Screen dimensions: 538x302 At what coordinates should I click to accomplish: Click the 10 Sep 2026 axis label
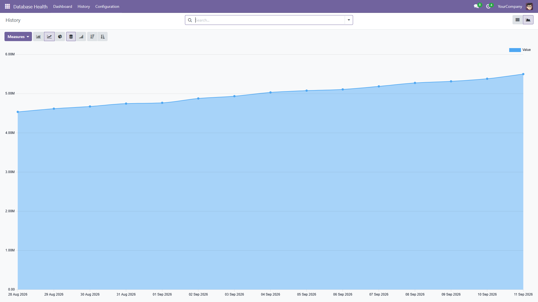487,294
